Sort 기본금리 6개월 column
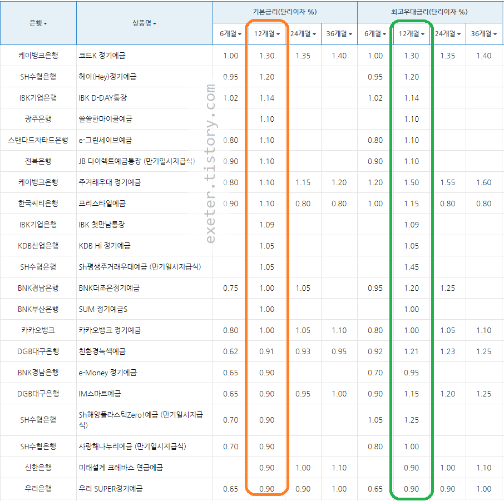504x501 pixels. pos(230,33)
